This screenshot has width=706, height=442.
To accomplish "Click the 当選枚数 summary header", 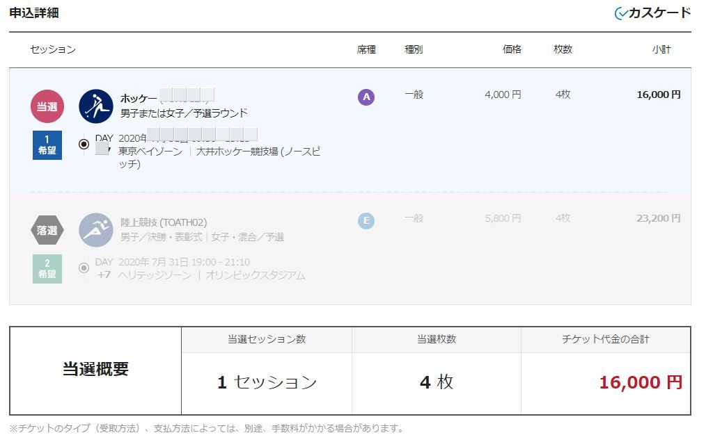I will click(437, 339).
